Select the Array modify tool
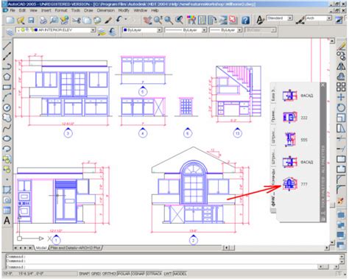Image resolution: width=349 pixels, height=279 pixels. pyautogui.click(x=341, y=87)
